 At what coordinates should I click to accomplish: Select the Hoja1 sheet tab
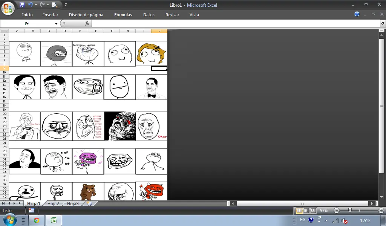pyautogui.click(x=34, y=204)
